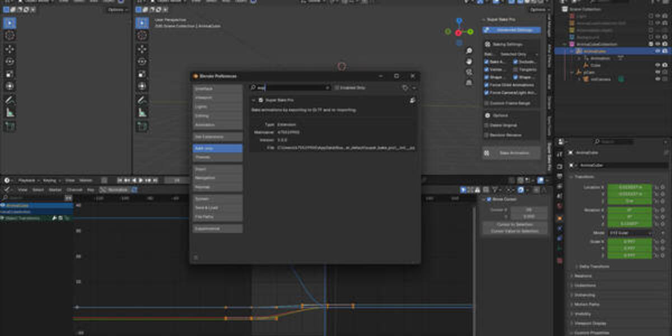Open the Options dropdown in the main viewport header
The width and height of the screenshot is (672, 336).
pos(538,10)
